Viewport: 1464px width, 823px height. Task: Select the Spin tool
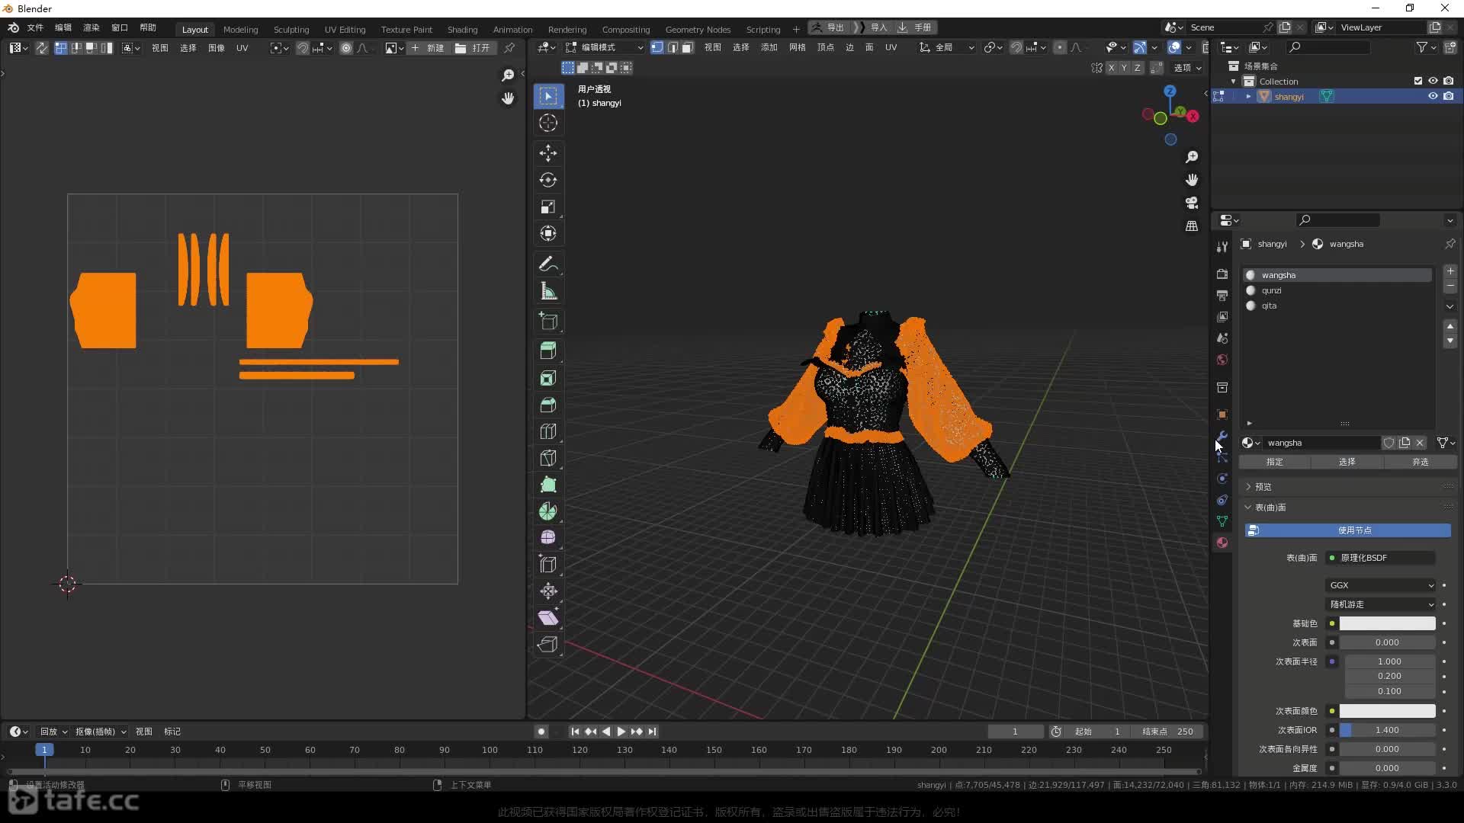coord(548,511)
